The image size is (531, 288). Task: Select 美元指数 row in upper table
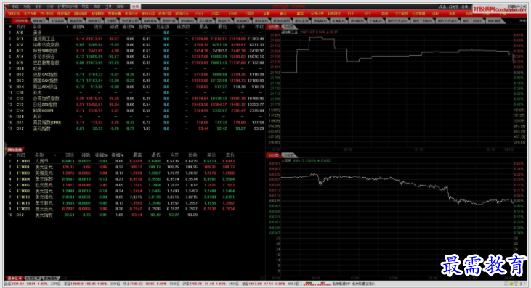pyautogui.click(x=135, y=128)
